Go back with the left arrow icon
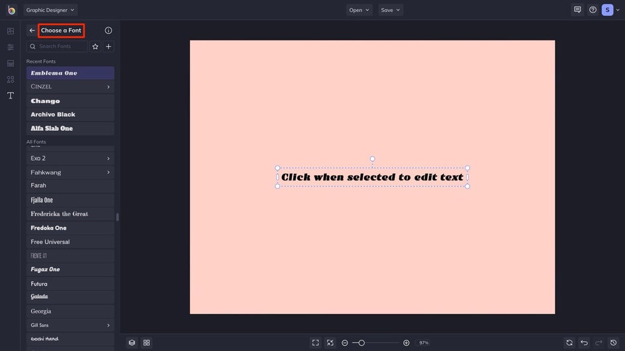Image resolution: width=625 pixels, height=351 pixels. point(32,30)
